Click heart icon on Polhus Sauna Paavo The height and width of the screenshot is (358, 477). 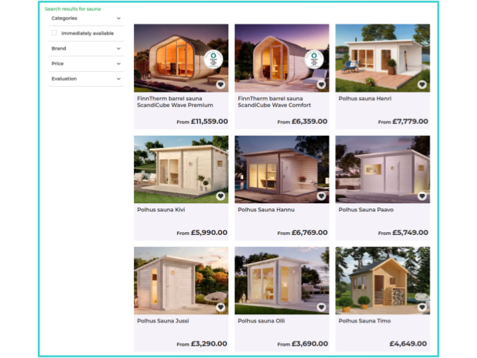click(422, 196)
